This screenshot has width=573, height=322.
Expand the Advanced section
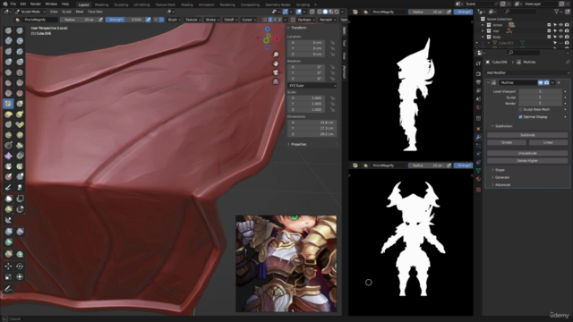(501, 185)
